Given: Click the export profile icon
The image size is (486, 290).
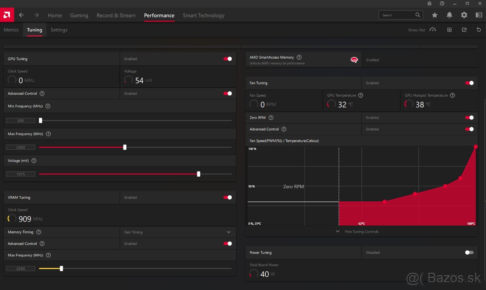Looking at the screenshot, I should click(x=464, y=30).
